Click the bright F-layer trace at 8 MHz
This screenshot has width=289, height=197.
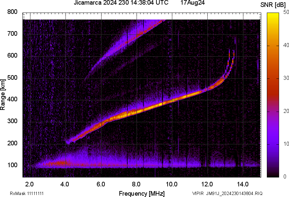point(137,111)
